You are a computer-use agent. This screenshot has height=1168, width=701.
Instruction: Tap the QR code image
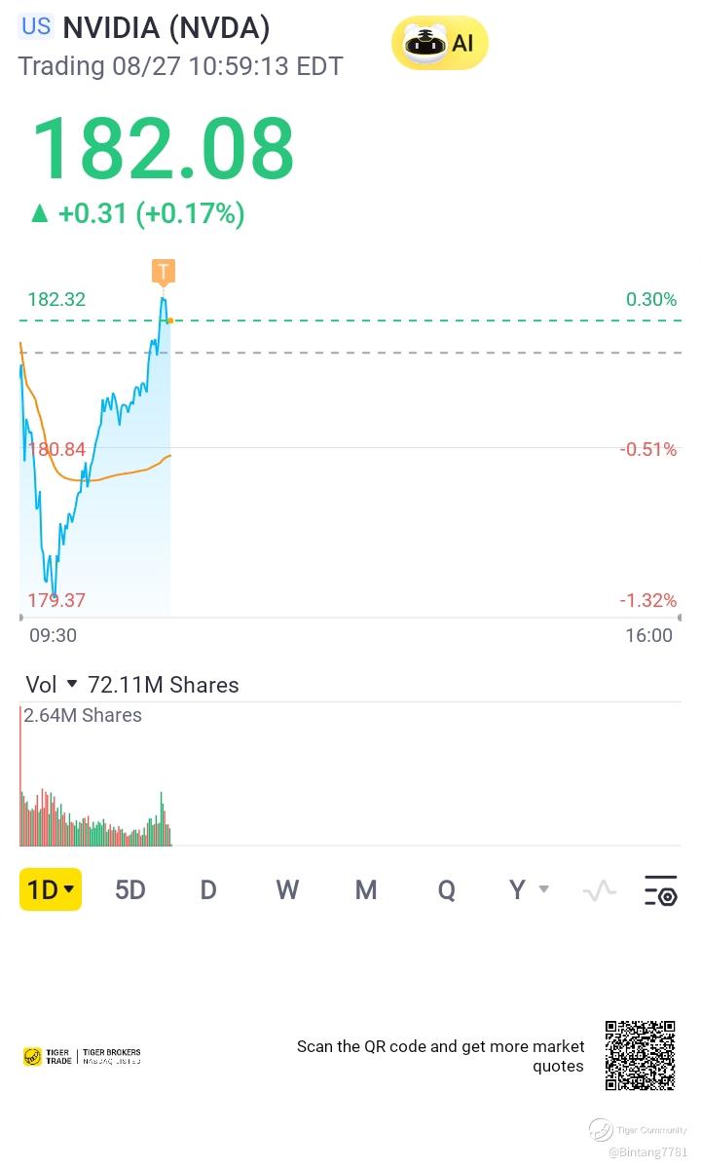click(x=640, y=1055)
